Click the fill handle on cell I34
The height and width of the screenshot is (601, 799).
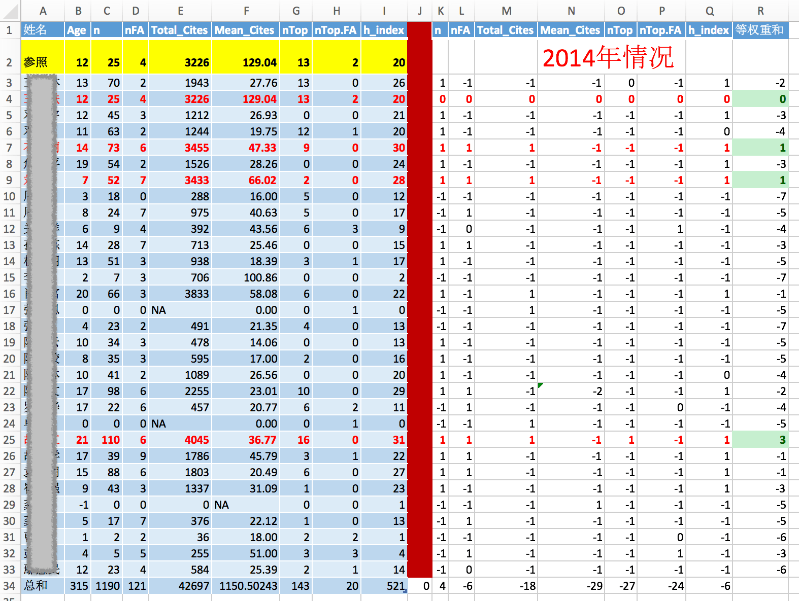(405, 591)
